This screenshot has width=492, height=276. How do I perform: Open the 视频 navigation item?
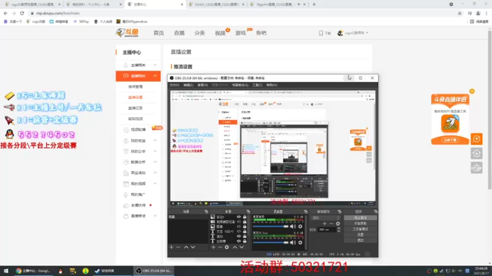tap(220, 33)
